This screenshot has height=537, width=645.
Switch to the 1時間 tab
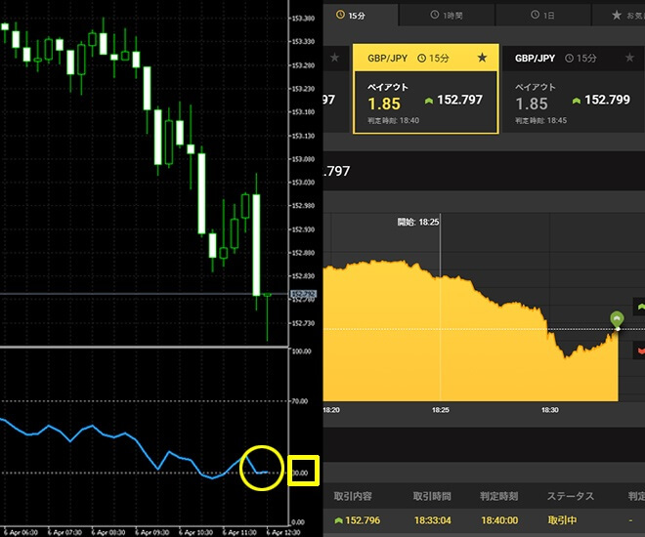447,16
